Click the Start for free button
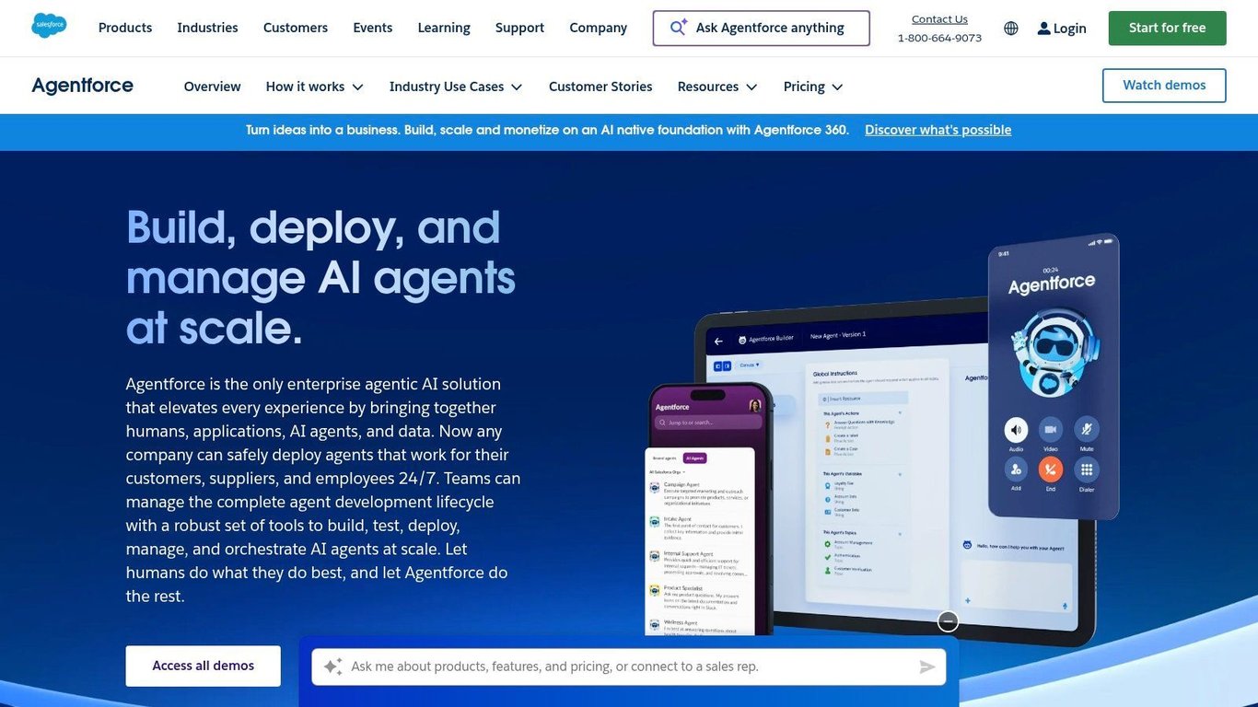Image resolution: width=1258 pixels, height=707 pixels. pos(1167,28)
